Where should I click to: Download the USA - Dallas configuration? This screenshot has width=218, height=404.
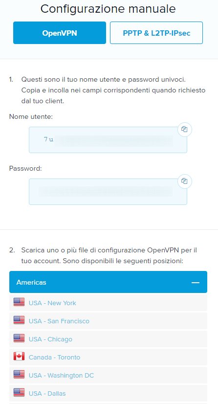(47, 393)
